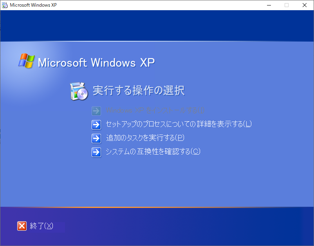Click the disabled maximize button
Image resolution: width=314 pixels, height=246 pixels.
point(287,5)
